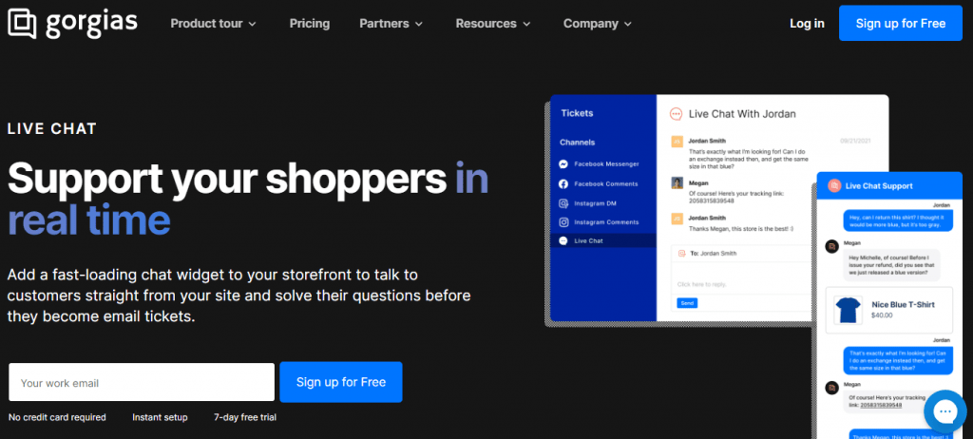Focus the Your work email field

coord(142,382)
